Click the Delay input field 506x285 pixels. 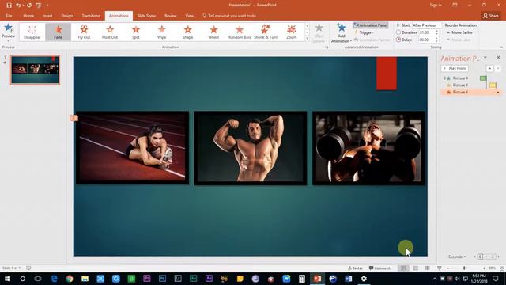click(x=427, y=40)
